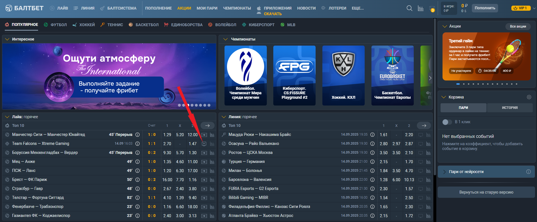Open Газиантеп ФК — Коджаелиспор match

(41, 216)
